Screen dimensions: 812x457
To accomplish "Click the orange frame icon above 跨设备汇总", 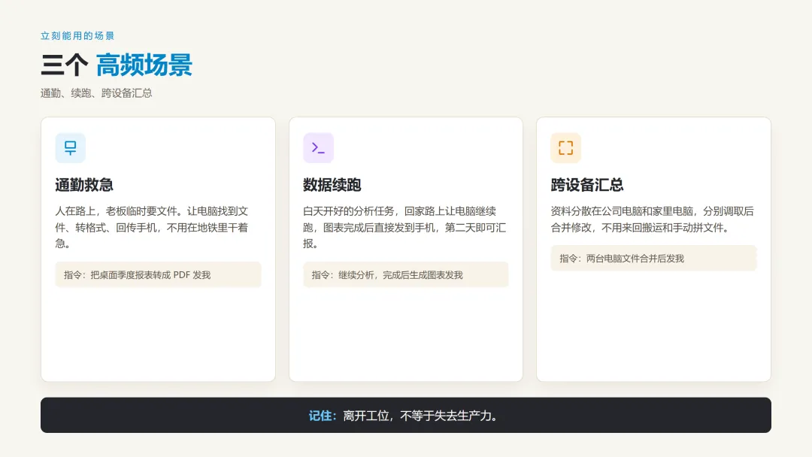I will click(565, 148).
